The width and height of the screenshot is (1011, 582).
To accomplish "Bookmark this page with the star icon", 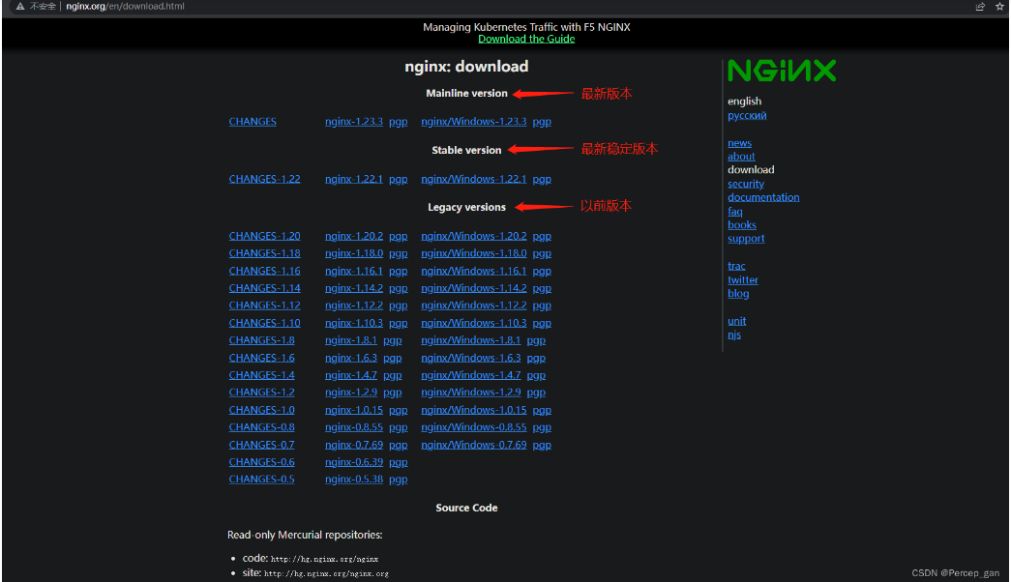I will [x=1000, y=7].
